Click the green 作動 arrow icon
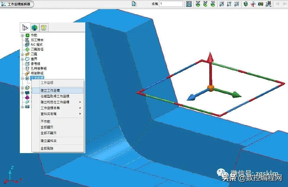This screenshot has height=187, width=288. point(27,35)
